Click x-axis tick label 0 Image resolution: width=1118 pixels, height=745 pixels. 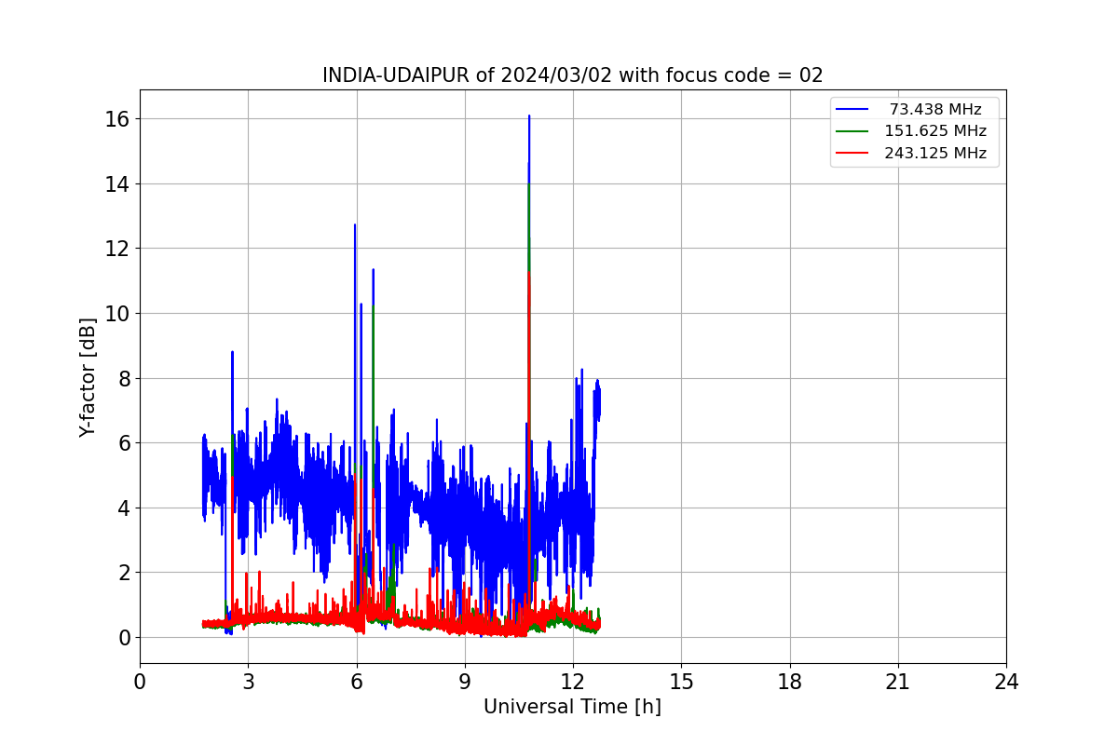coord(140,682)
